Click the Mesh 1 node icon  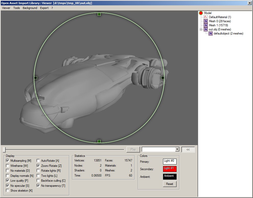(x=206, y=25)
